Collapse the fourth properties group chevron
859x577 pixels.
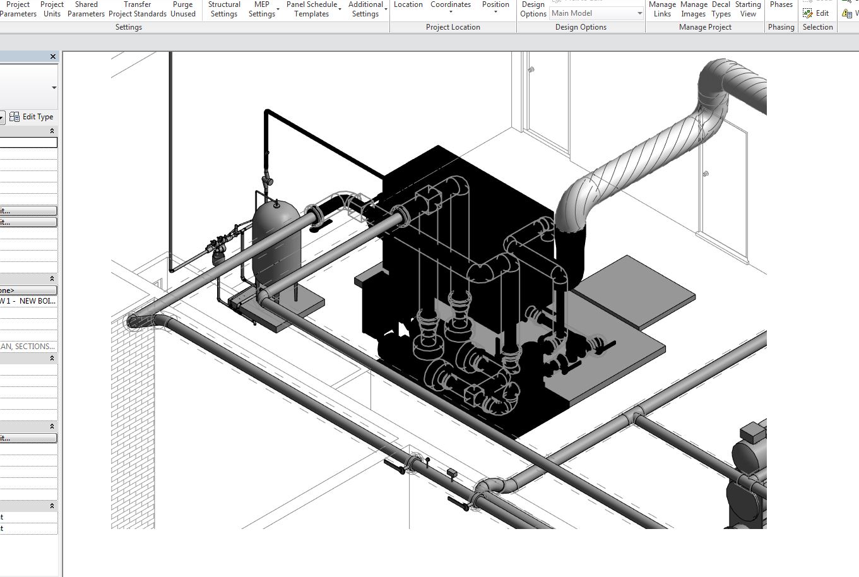tap(52, 426)
